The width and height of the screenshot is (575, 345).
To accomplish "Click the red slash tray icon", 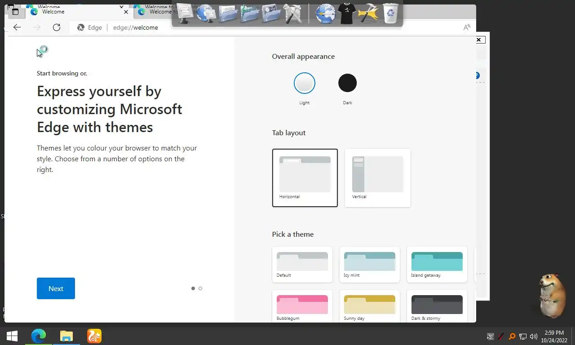I will click(x=501, y=336).
